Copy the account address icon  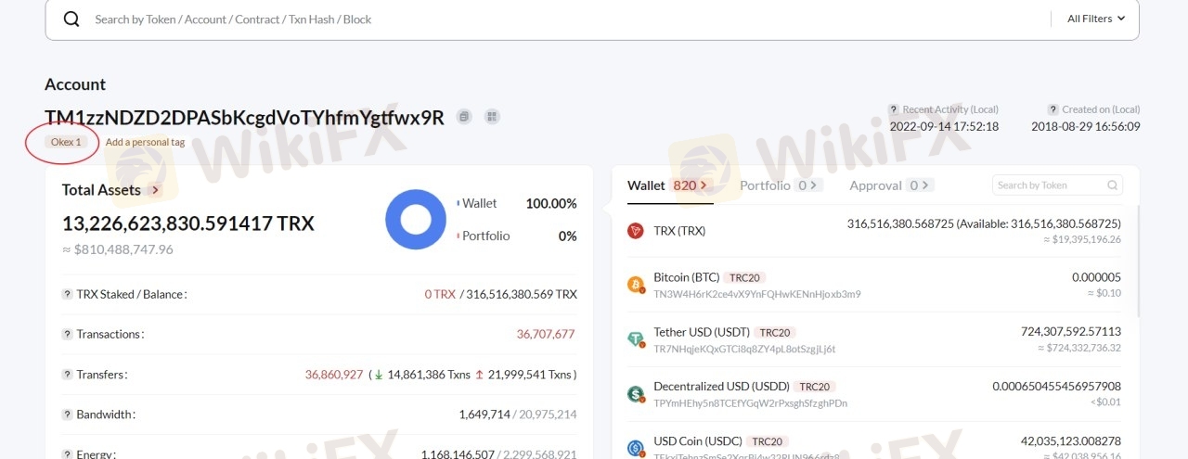(x=465, y=117)
